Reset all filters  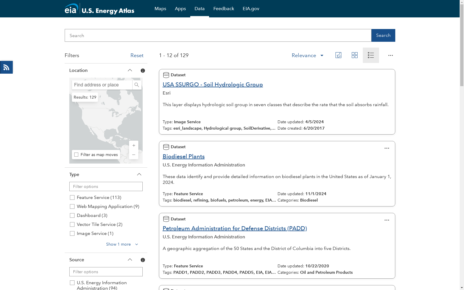[137, 55]
